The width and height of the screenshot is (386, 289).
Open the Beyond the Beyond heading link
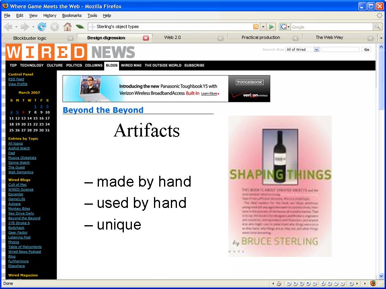click(103, 110)
